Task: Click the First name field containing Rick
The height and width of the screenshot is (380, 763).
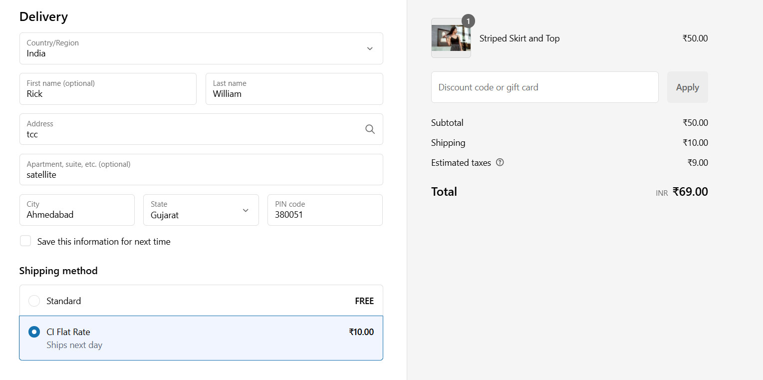Action: (x=108, y=89)
